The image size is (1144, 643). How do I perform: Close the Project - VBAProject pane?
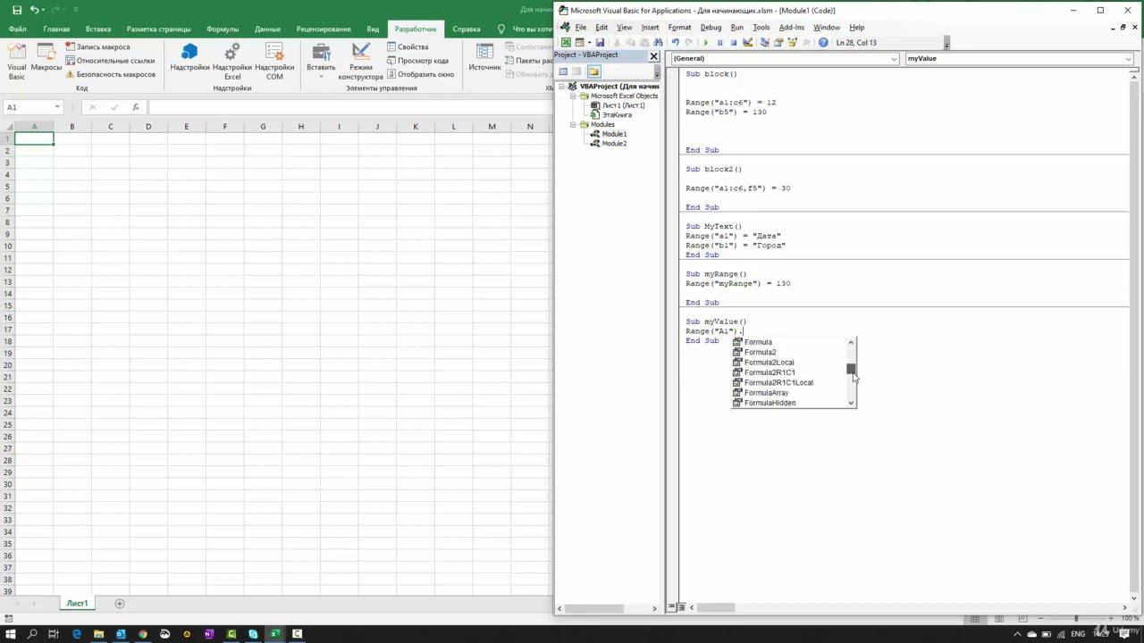coord(653,56)
